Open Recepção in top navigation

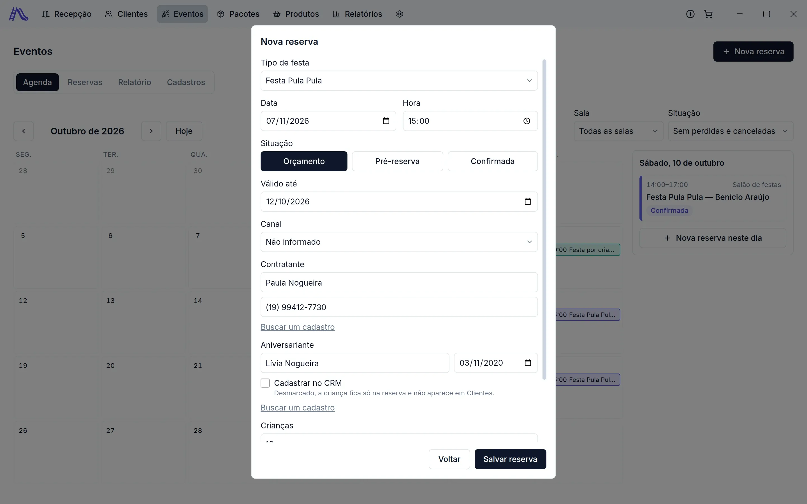pos(67,14)
